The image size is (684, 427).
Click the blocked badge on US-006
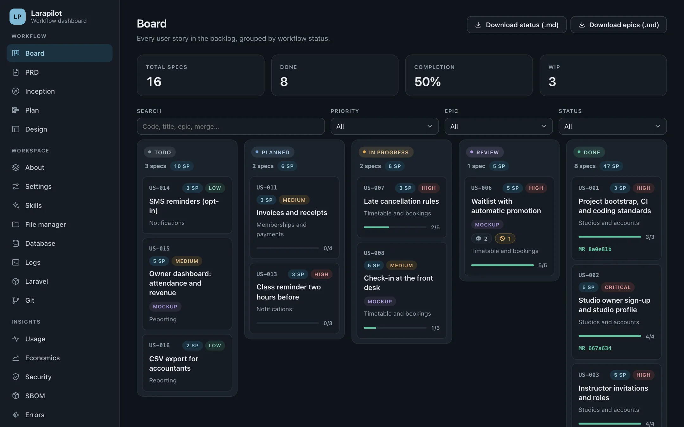click(505, 238)
